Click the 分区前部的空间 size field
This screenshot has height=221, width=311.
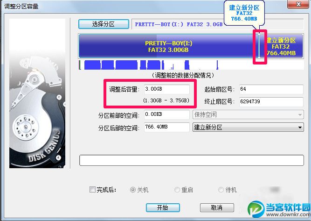pyautogui.click(x=166, y=114)
